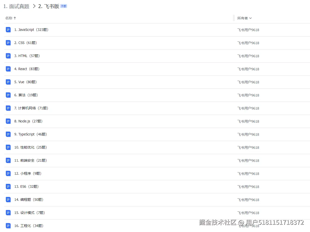Click the document icon beside 4. React
310x232 pixels.
pyautogui.click(x=8, y=69)
